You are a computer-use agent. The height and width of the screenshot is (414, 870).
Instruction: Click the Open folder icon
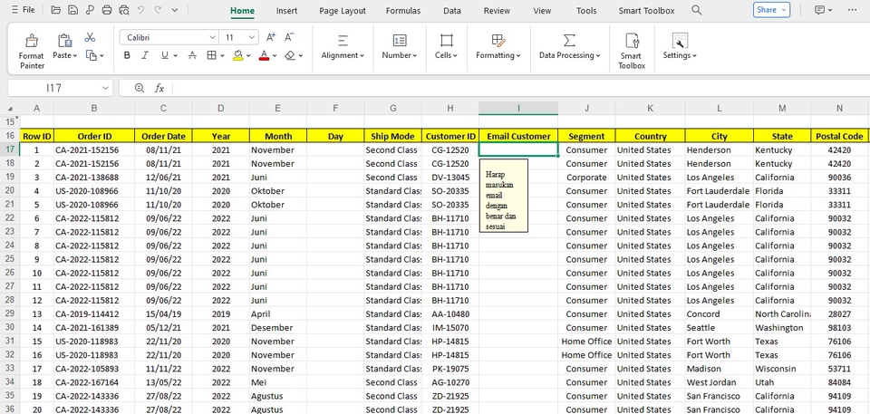coord(55,10)
